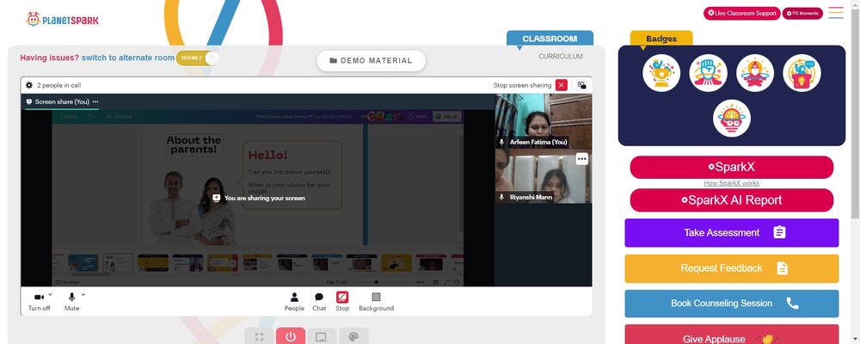The image size is (860, 344).
Task: Open call settings gear icon
Action: [x=29, y=85]
